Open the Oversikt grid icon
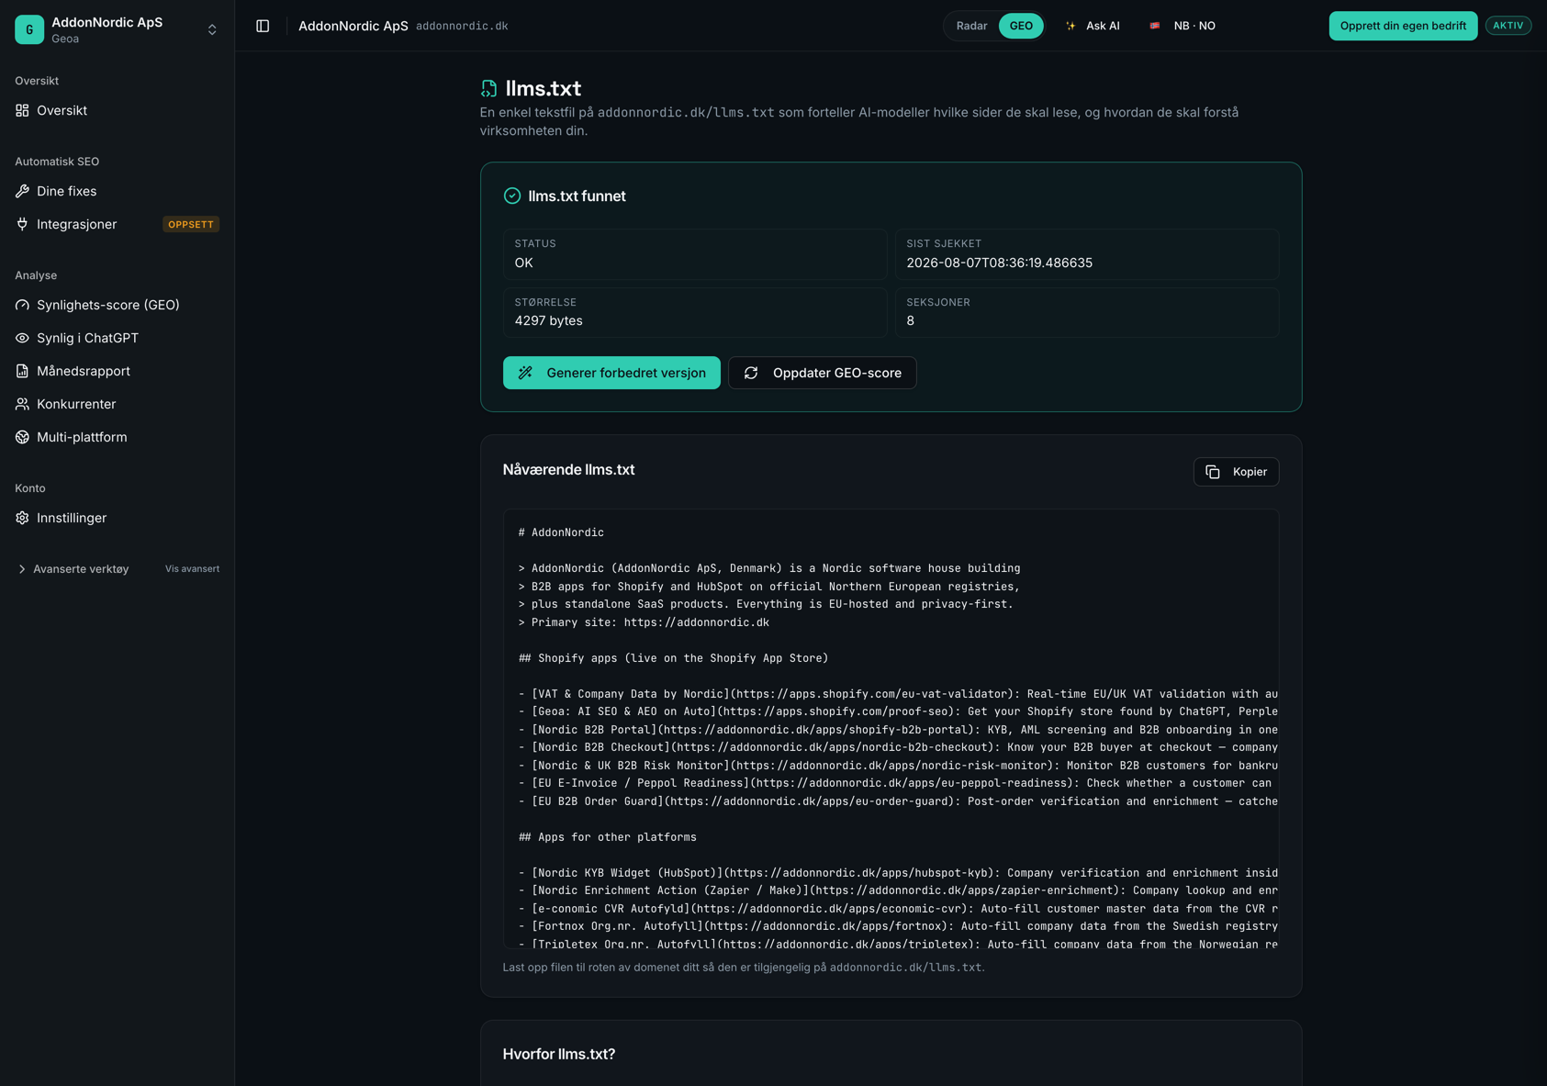Image resolution: width=1547 pixels, height=1086 pixels. tap(22, 110)
